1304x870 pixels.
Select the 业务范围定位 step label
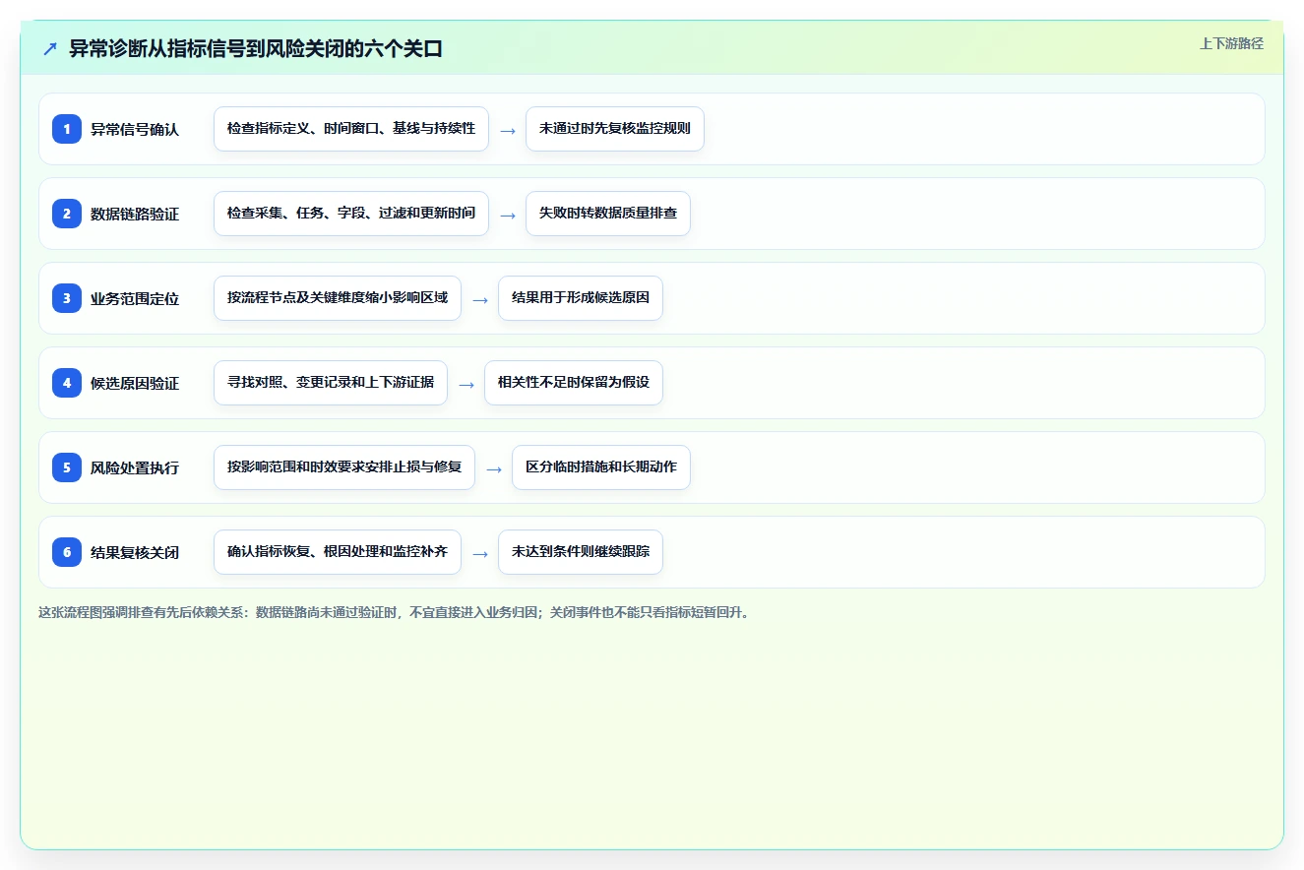point(135,298)
